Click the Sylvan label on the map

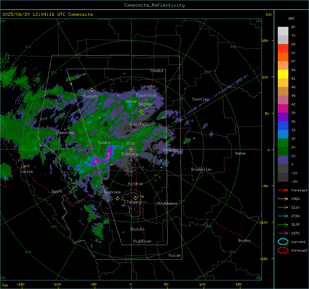point(131,101)
